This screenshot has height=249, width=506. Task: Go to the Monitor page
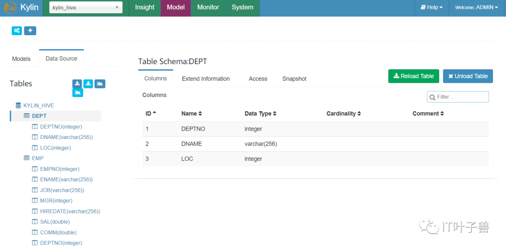(x=208, y=7)
